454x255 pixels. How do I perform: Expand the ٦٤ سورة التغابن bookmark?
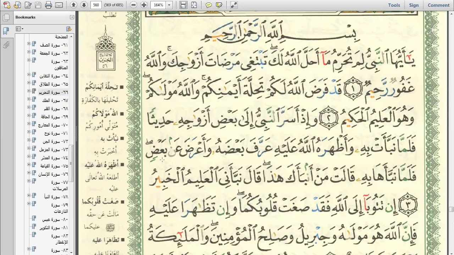click(x=29, y=75)
